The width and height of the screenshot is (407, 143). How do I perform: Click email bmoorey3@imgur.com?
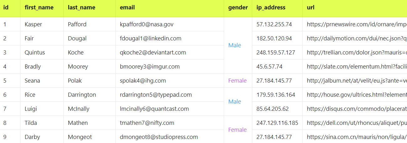(170, 66)
